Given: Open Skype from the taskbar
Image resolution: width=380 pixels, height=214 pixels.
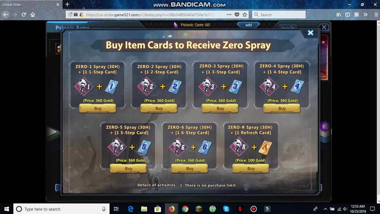Looking at the screenshot, I should (226, 209).
